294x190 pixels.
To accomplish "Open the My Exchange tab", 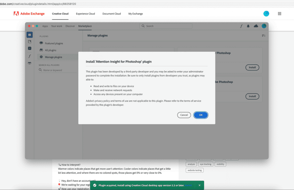I will point(136,14).
